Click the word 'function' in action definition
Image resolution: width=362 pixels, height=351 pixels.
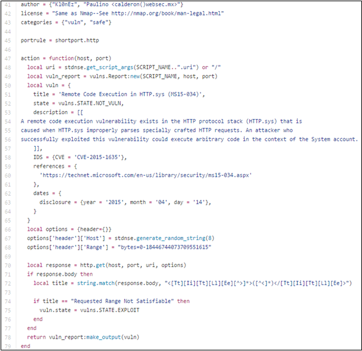[61, 58]
